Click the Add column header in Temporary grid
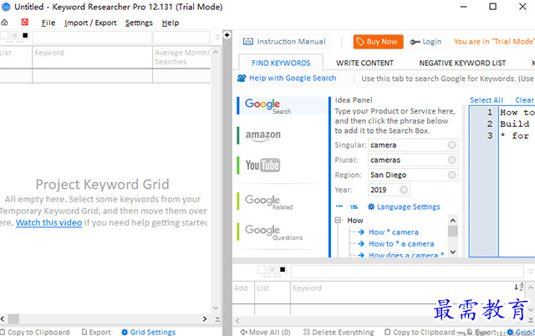Viewport: 535px width, 336px height. point(242,288)
